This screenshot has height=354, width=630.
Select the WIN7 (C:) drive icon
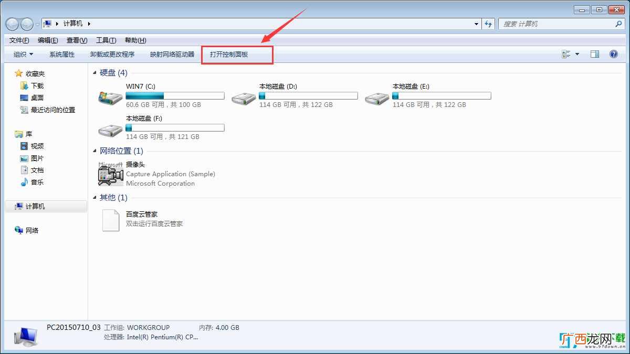(x=110, y=96)
